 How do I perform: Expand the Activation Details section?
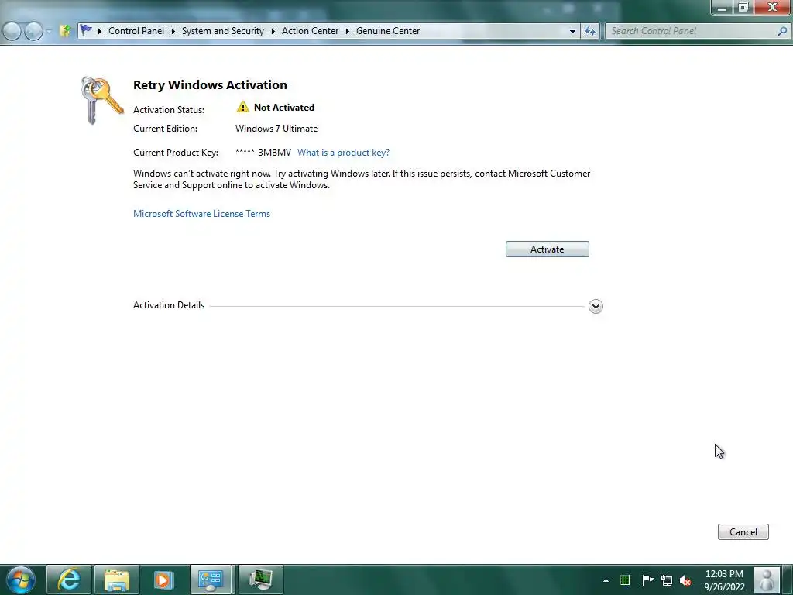(596, 306)
